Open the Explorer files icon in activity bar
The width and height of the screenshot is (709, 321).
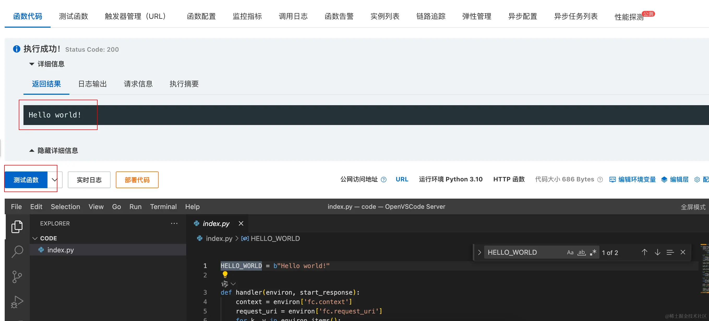[17, 227]
